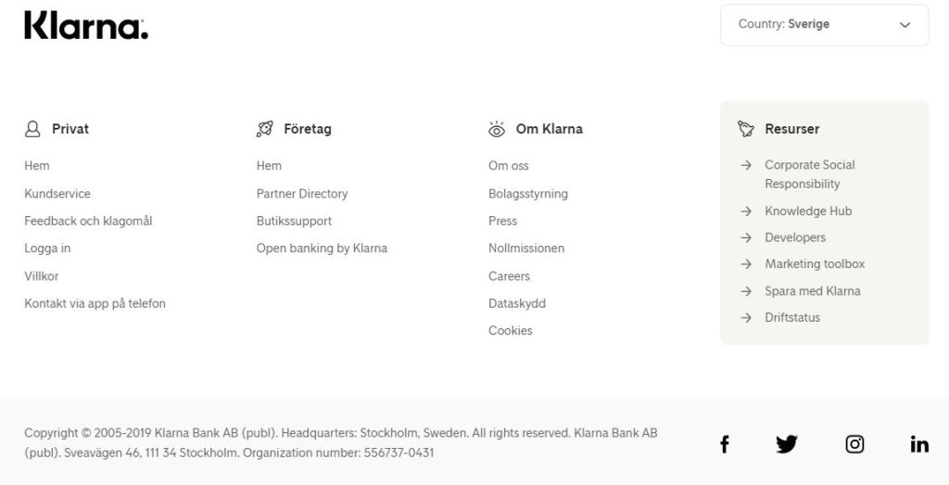This screenshot has width=949, height=485.
Task: Click the Om Klarna eye icon
Action: pyautogui.click(x=497, y=129)
